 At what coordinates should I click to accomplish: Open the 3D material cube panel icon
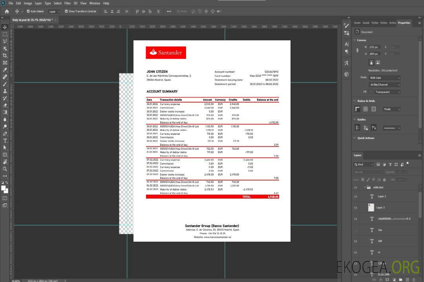click(347, 74)
